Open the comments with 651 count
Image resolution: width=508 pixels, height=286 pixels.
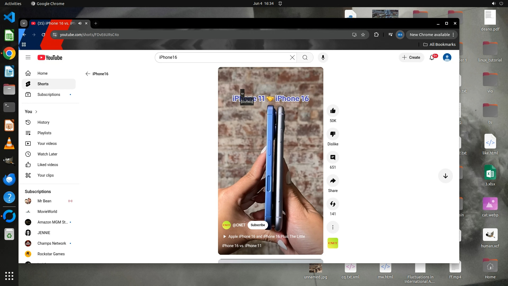click(333, 157)
